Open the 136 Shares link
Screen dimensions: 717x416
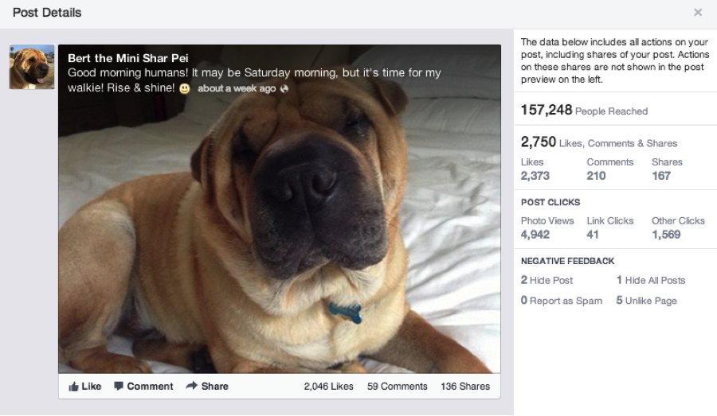point(465,387)
